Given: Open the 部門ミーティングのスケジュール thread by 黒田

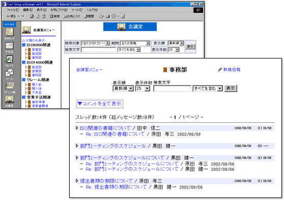Looking at the screenshot, I should (113, 146).
